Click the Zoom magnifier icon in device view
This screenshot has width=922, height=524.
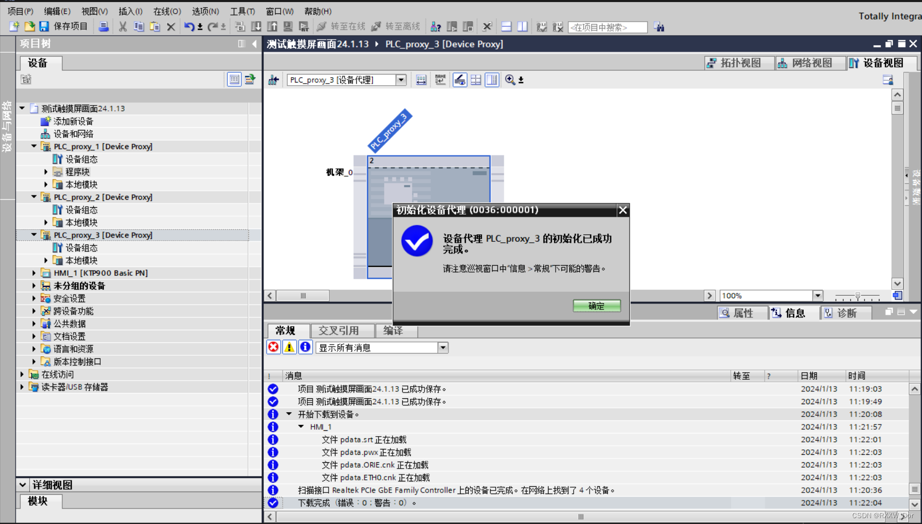(x=510, y=80)
